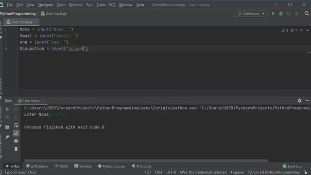311x175 pixels.
Task: Open Run panel settings gear
Action: click(299, 101)
